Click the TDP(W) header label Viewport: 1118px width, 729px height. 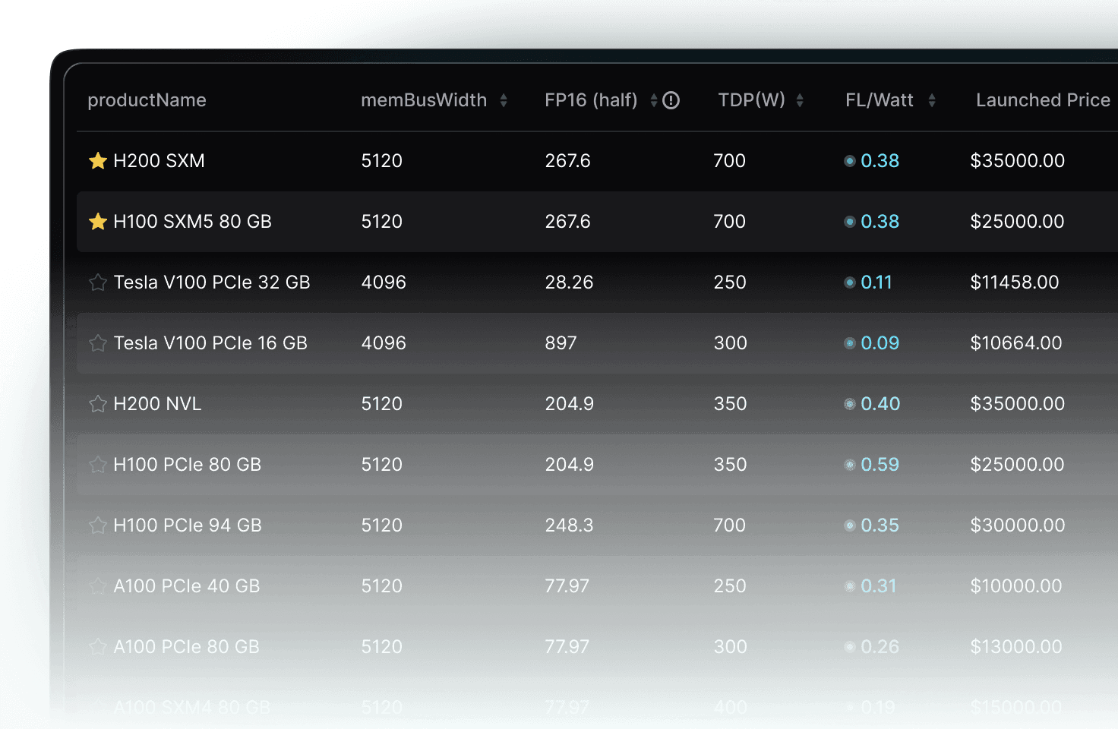point(752,100)
